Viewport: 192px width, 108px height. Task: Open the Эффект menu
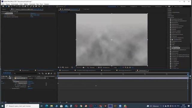click(26, 4)
